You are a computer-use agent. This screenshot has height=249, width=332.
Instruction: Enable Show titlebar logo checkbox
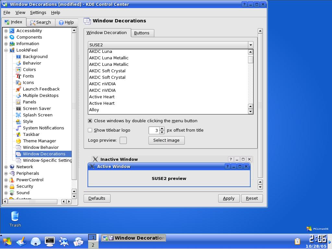(90, 130)
